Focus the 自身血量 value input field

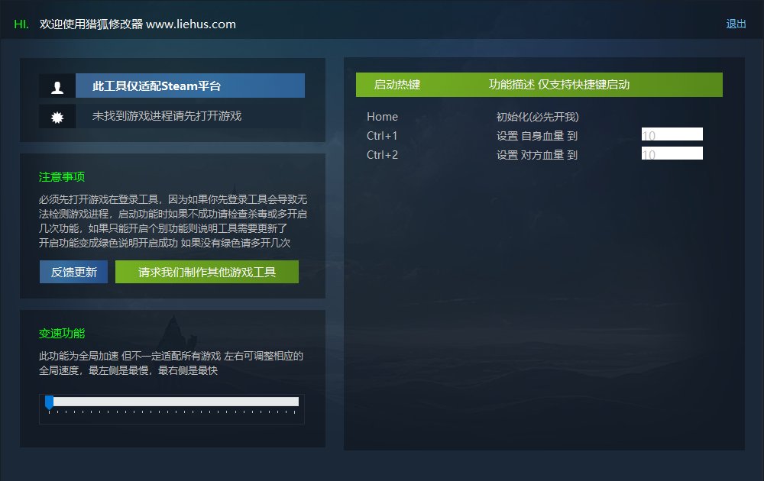pyautogui.click(x=672, y=134)
